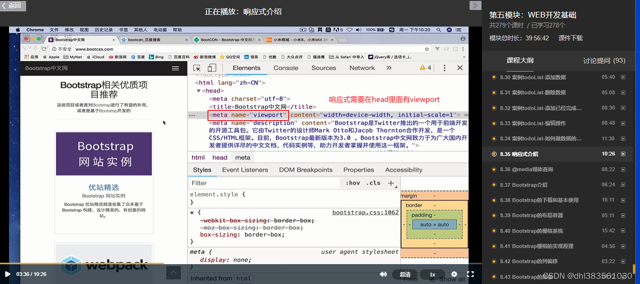Select the DevTools Console tab
Viewport: 640px width, 284px height.
tap(286, 68)
